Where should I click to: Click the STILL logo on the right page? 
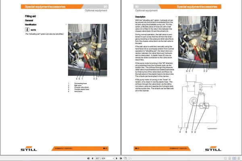pyautogui.click(x=213, y=148)
